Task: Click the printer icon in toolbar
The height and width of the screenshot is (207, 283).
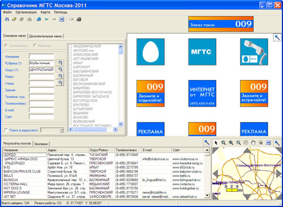Action: click(x=79, y=19)
